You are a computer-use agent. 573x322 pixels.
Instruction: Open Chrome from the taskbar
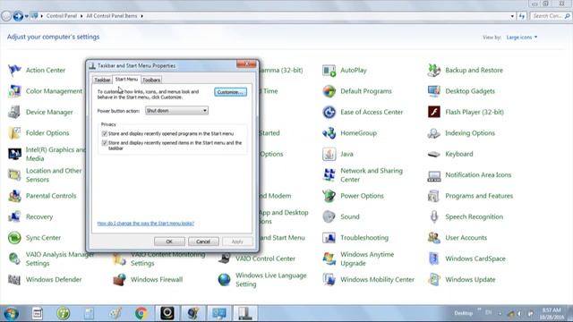pos(141,313)
